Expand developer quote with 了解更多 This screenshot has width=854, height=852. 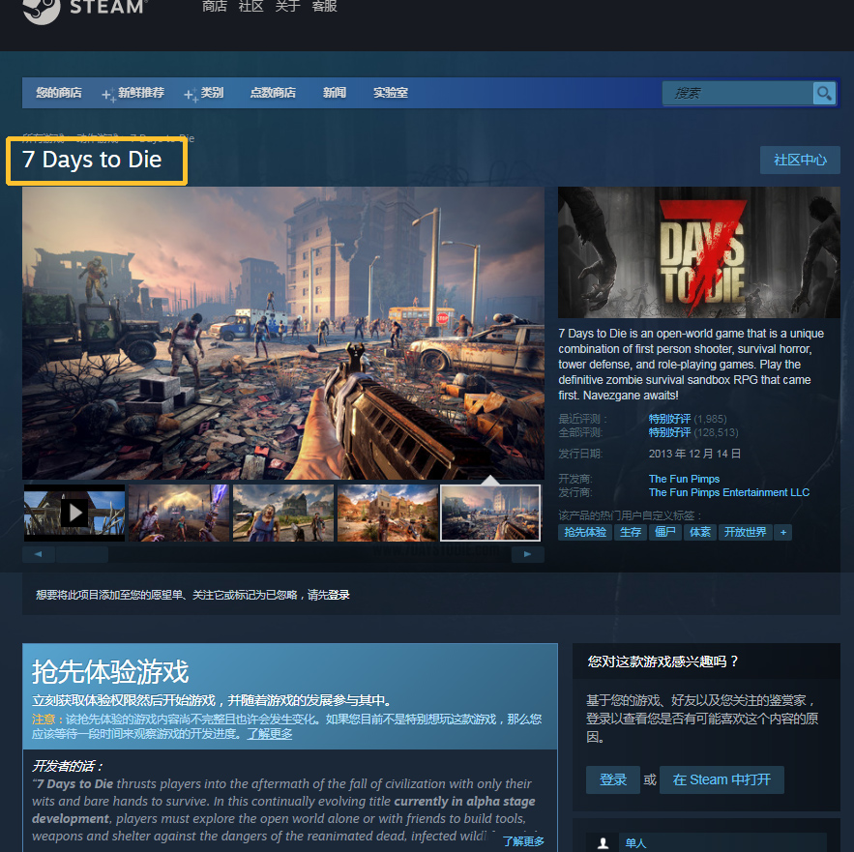[523, 841]
